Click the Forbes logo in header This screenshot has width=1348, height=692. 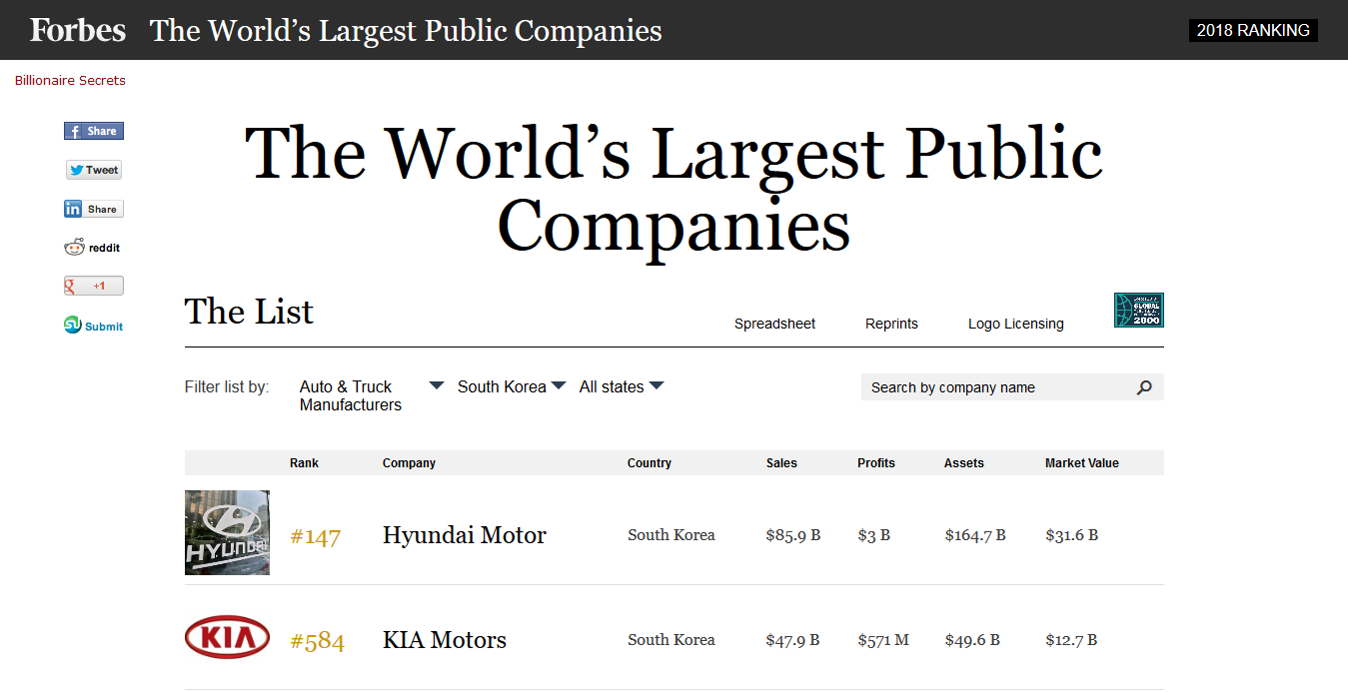click(x=78, y=30)
